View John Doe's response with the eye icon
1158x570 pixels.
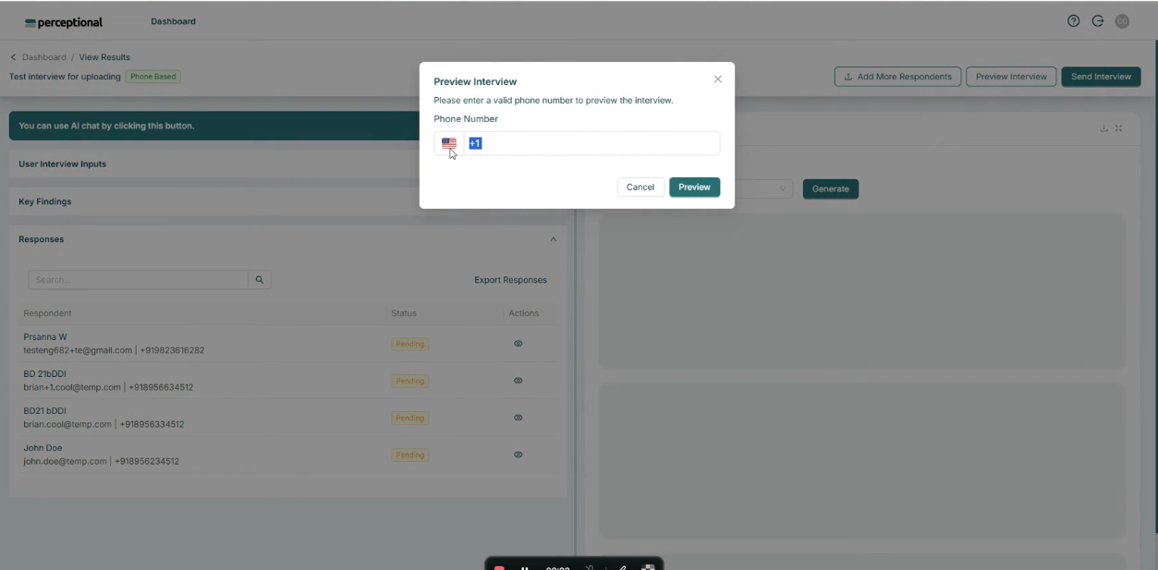[x=518, y=454]
